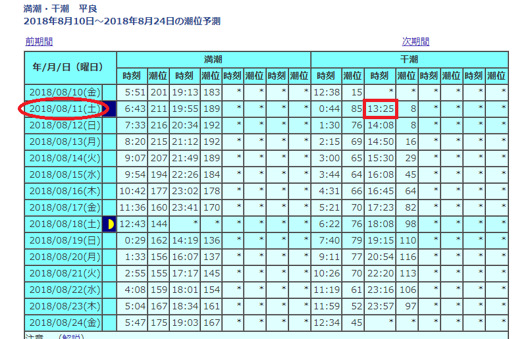
Task: Click the low tide time 15:30
Action: (381, 158)
